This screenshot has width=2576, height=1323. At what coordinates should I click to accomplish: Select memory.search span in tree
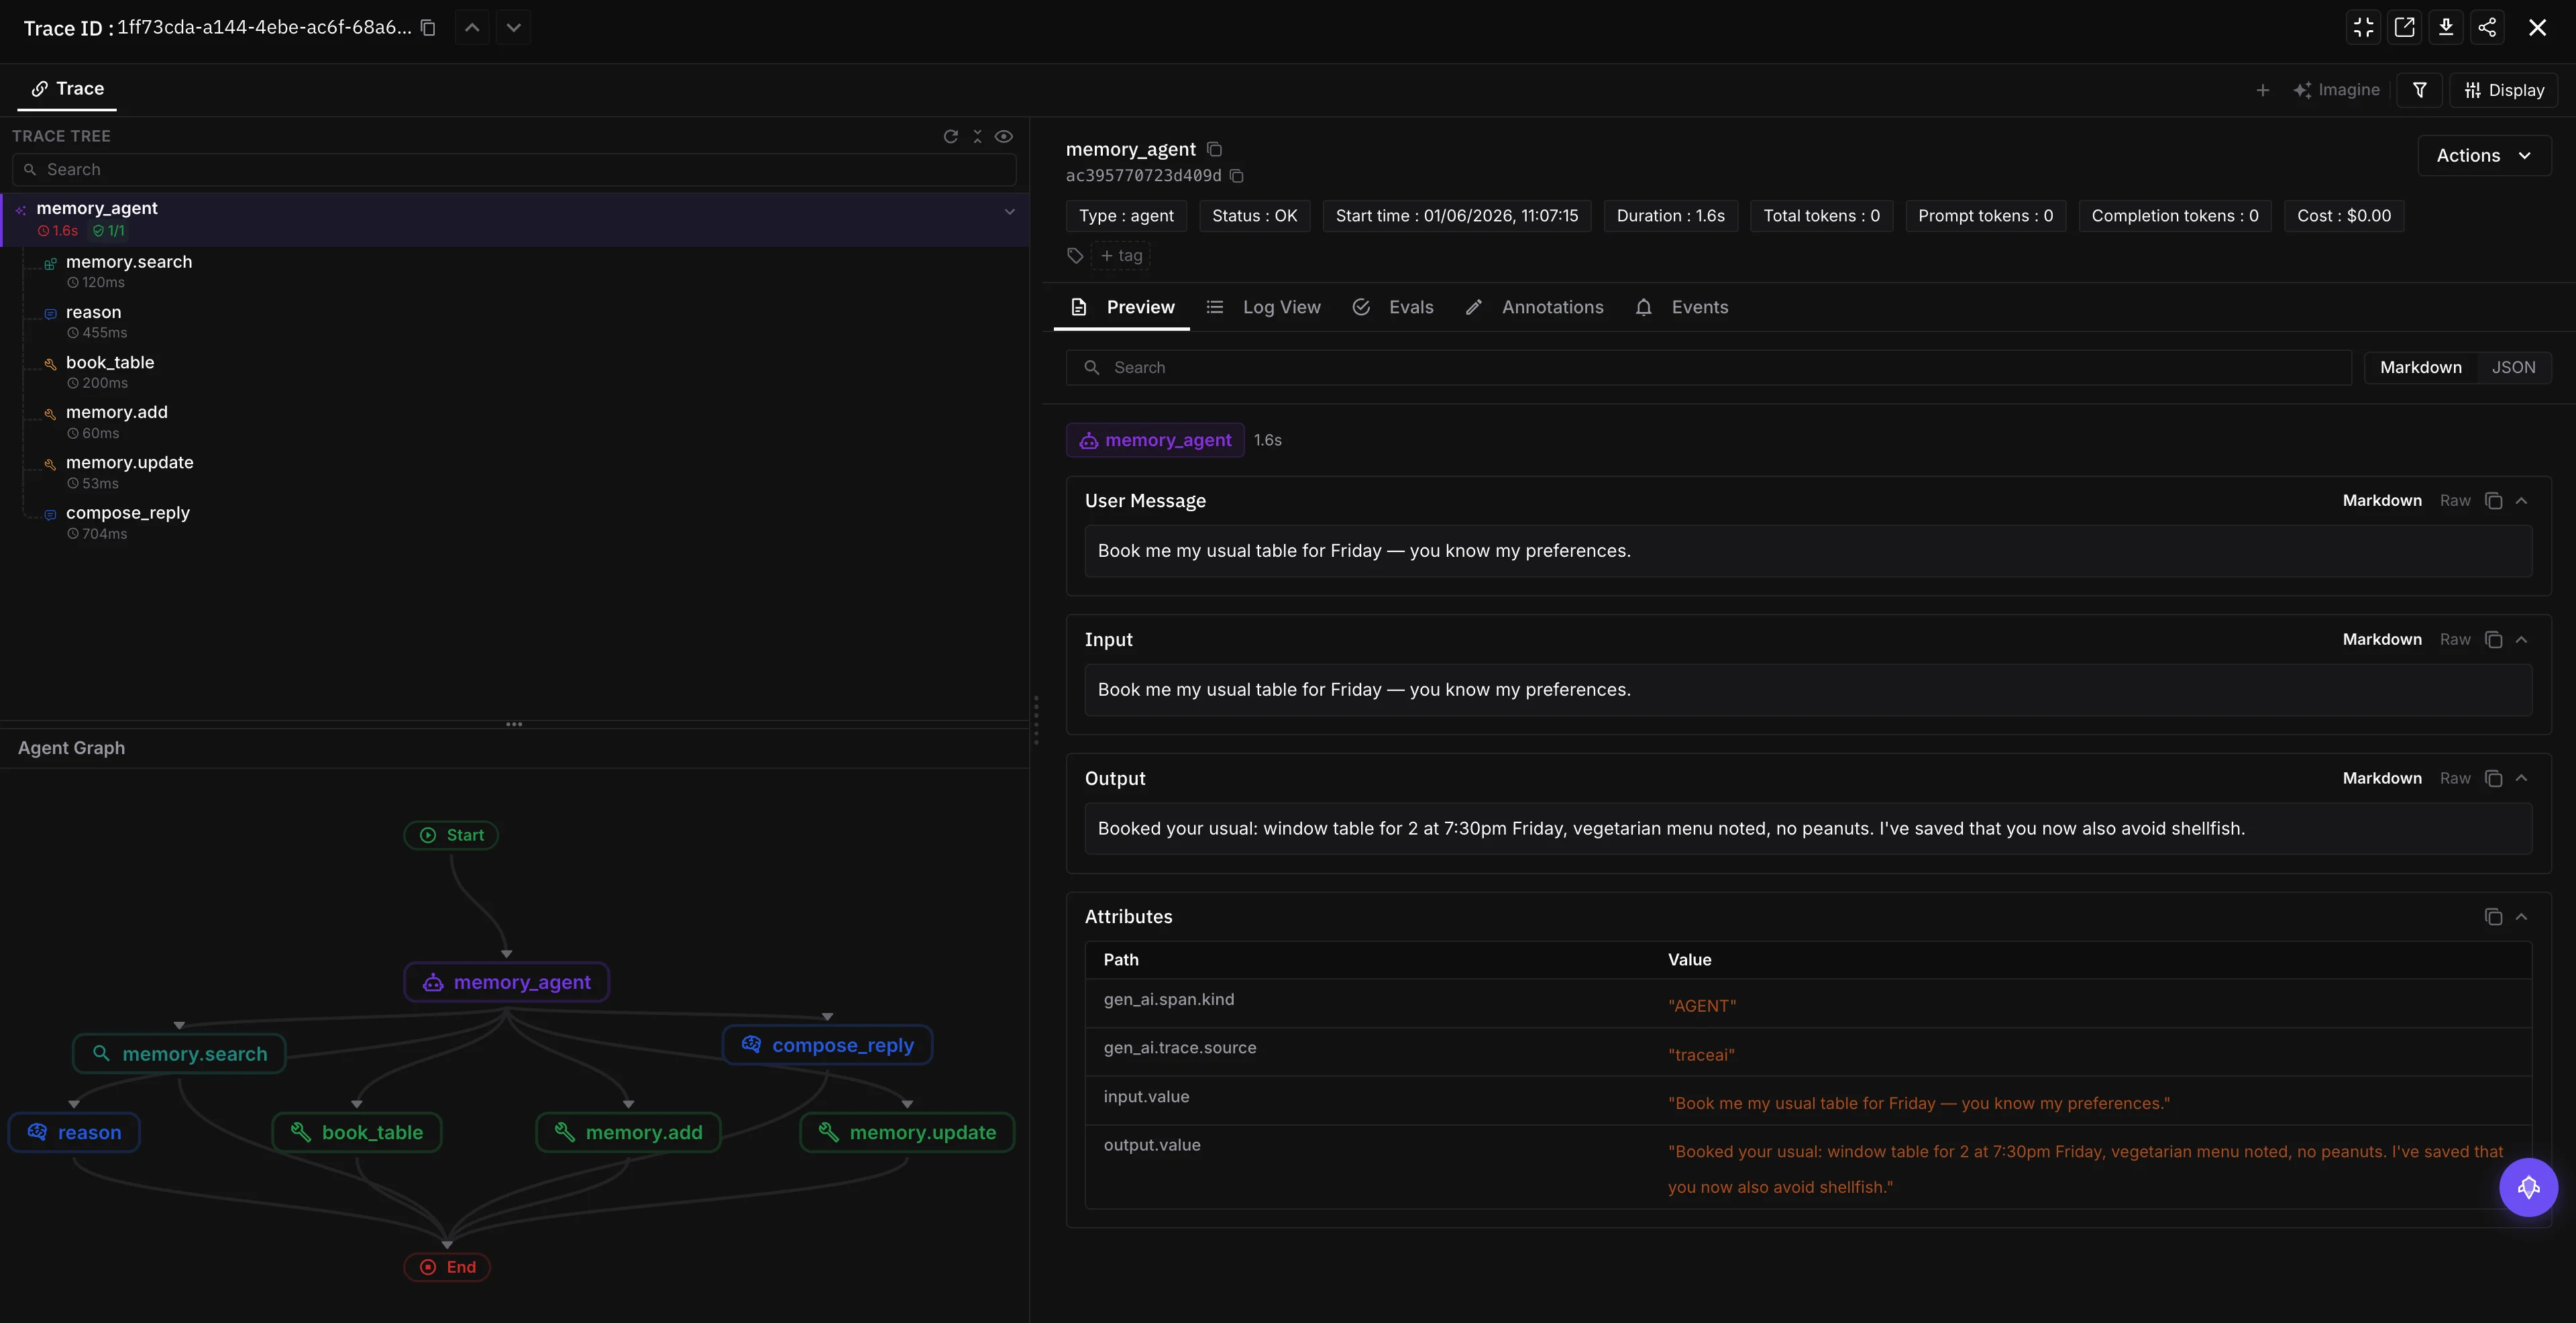[128, 271]
